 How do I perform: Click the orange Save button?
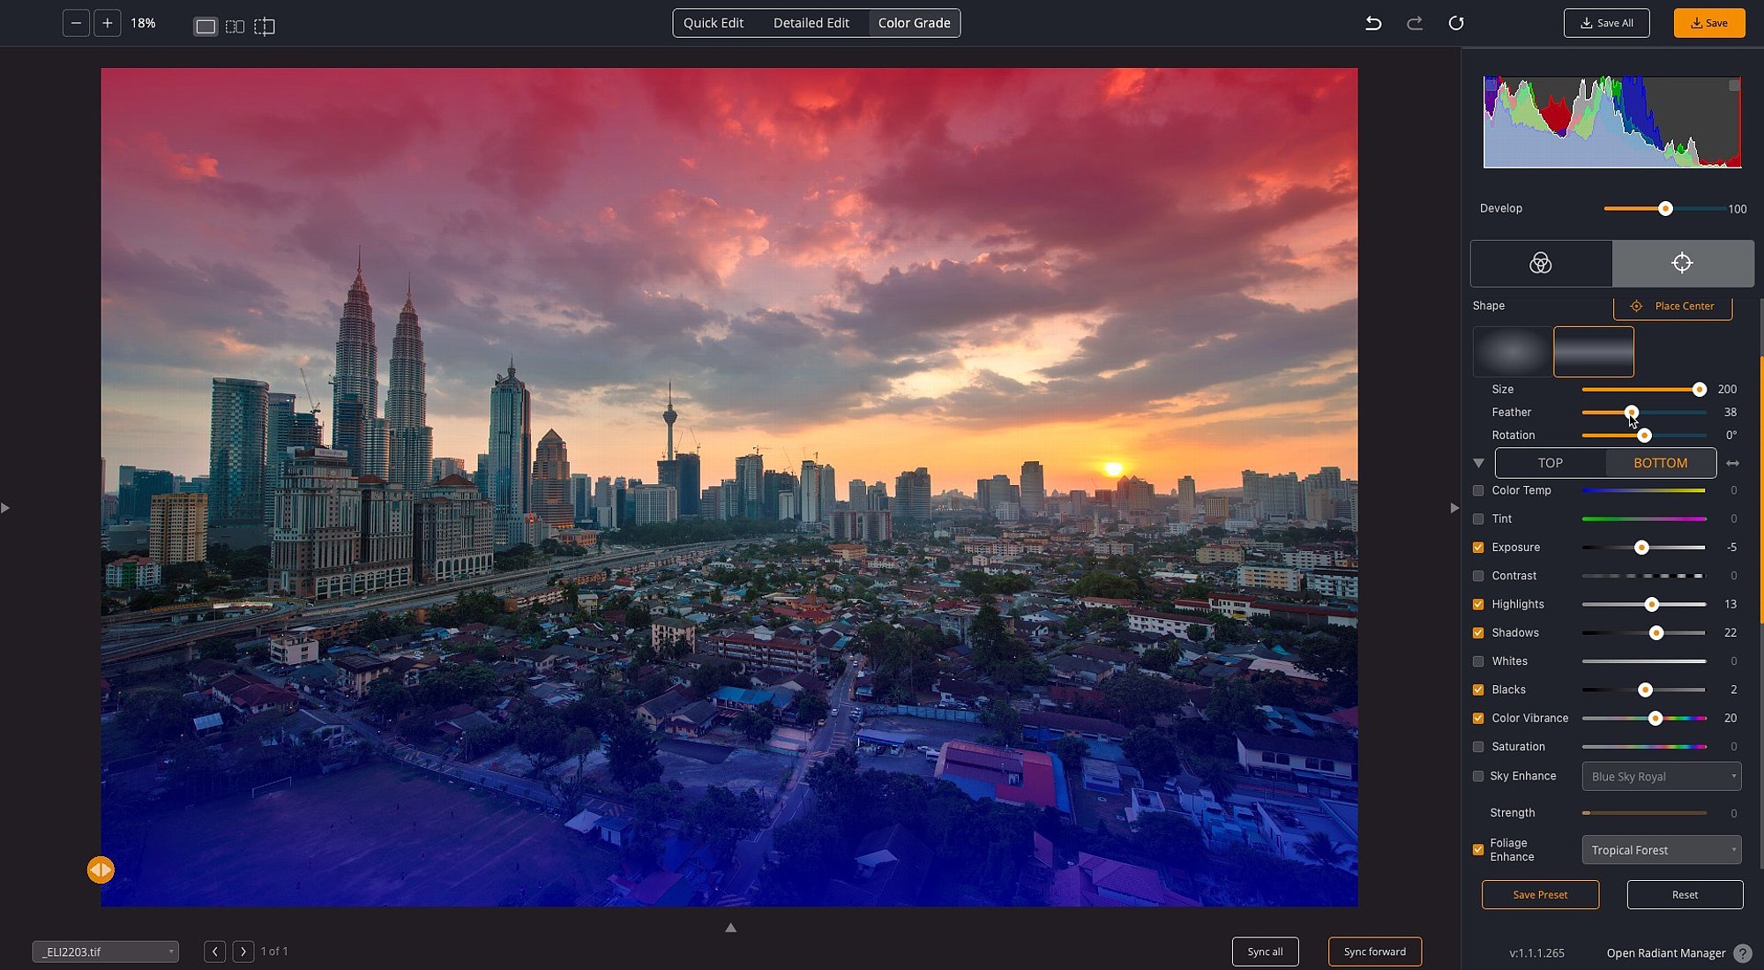coord(1709,23)
